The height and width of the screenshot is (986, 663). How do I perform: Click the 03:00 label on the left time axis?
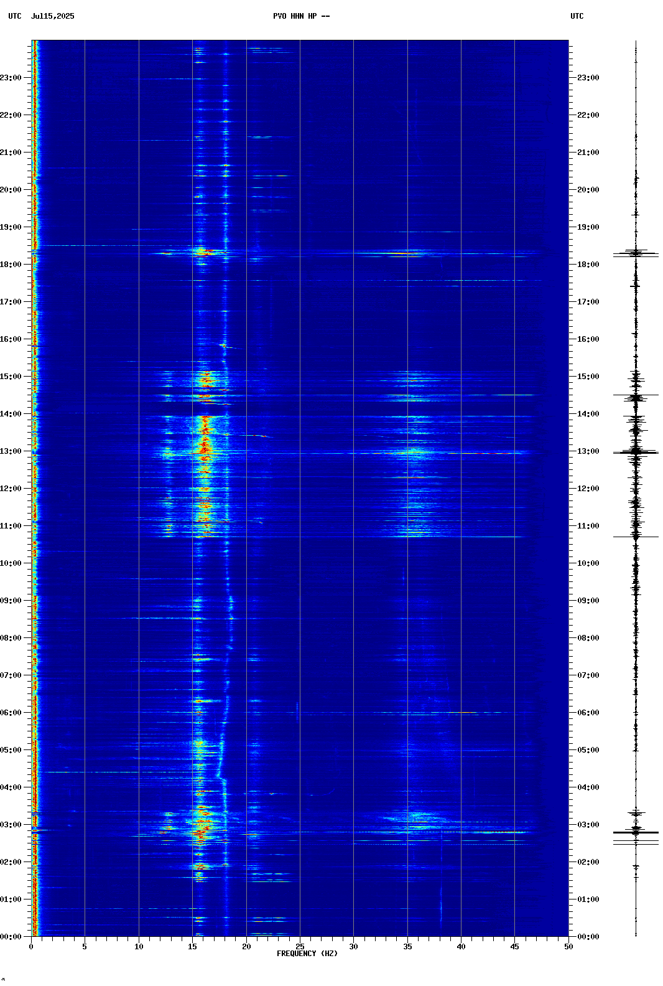coord(11,825)
